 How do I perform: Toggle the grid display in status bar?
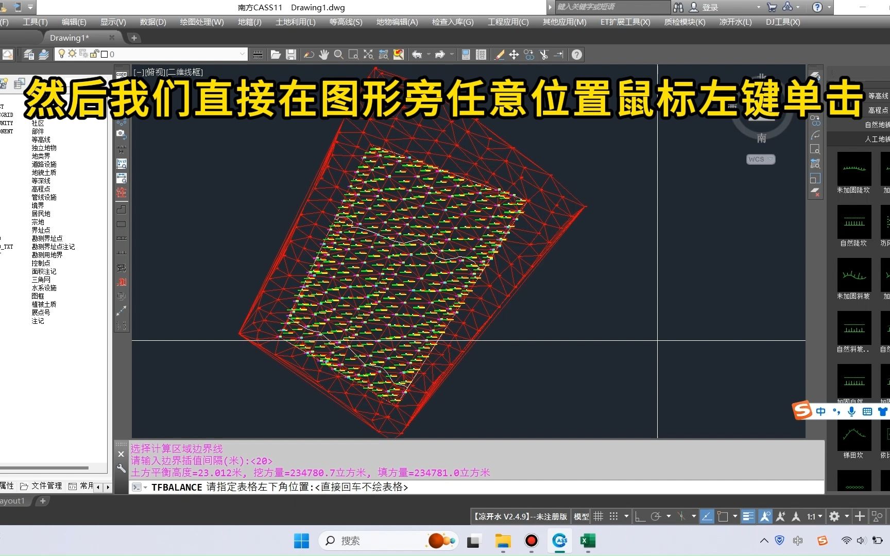(x=598, y=516)
